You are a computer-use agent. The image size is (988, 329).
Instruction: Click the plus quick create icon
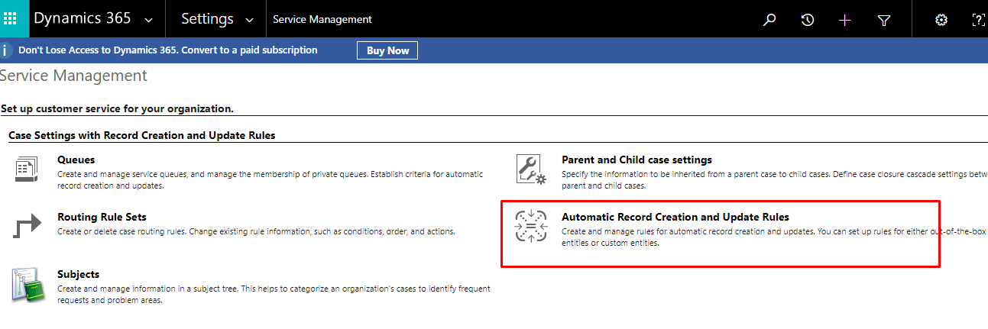tap(844, 20)
